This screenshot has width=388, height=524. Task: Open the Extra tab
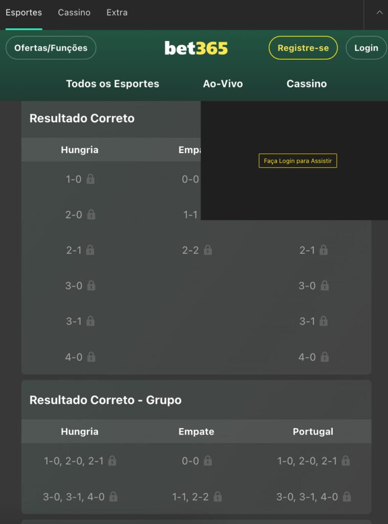(x=117, y=13)
